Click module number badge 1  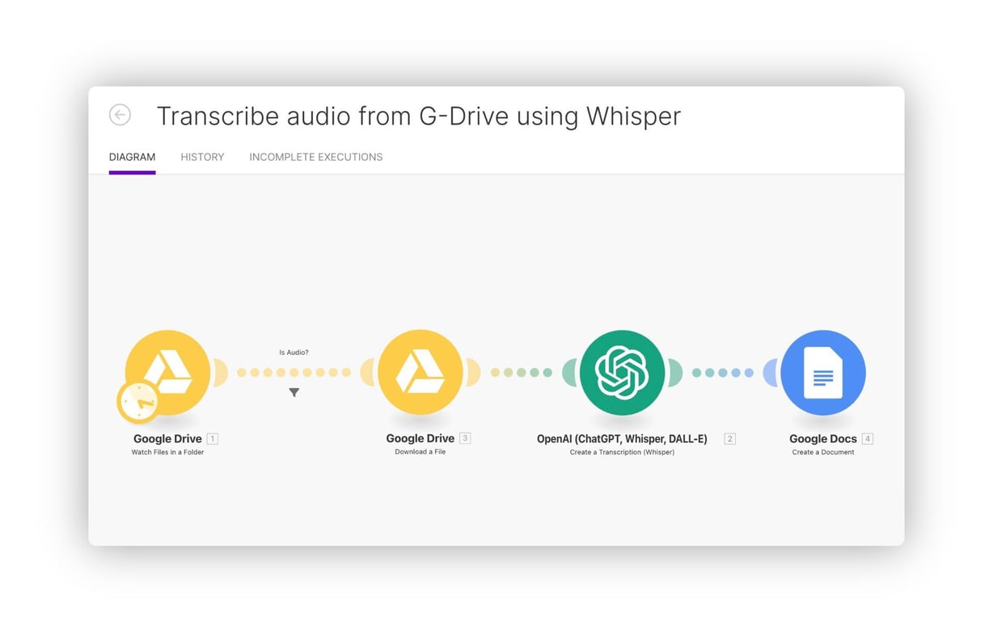[213, 439]
